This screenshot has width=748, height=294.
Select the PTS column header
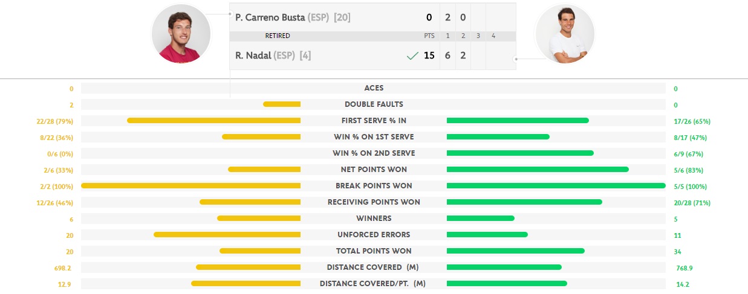(x=429, y=36)
